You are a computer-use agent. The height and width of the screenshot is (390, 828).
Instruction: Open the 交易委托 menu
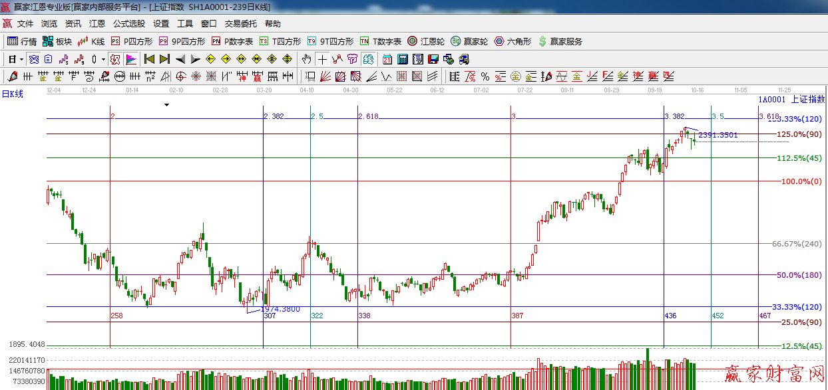tap(240, 24)
